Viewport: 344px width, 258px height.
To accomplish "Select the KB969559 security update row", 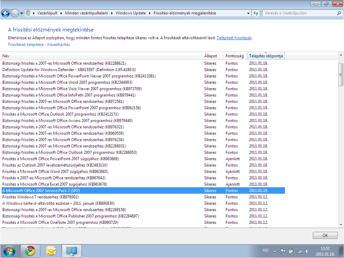I will pyautogui.click(x=143, y=133).
